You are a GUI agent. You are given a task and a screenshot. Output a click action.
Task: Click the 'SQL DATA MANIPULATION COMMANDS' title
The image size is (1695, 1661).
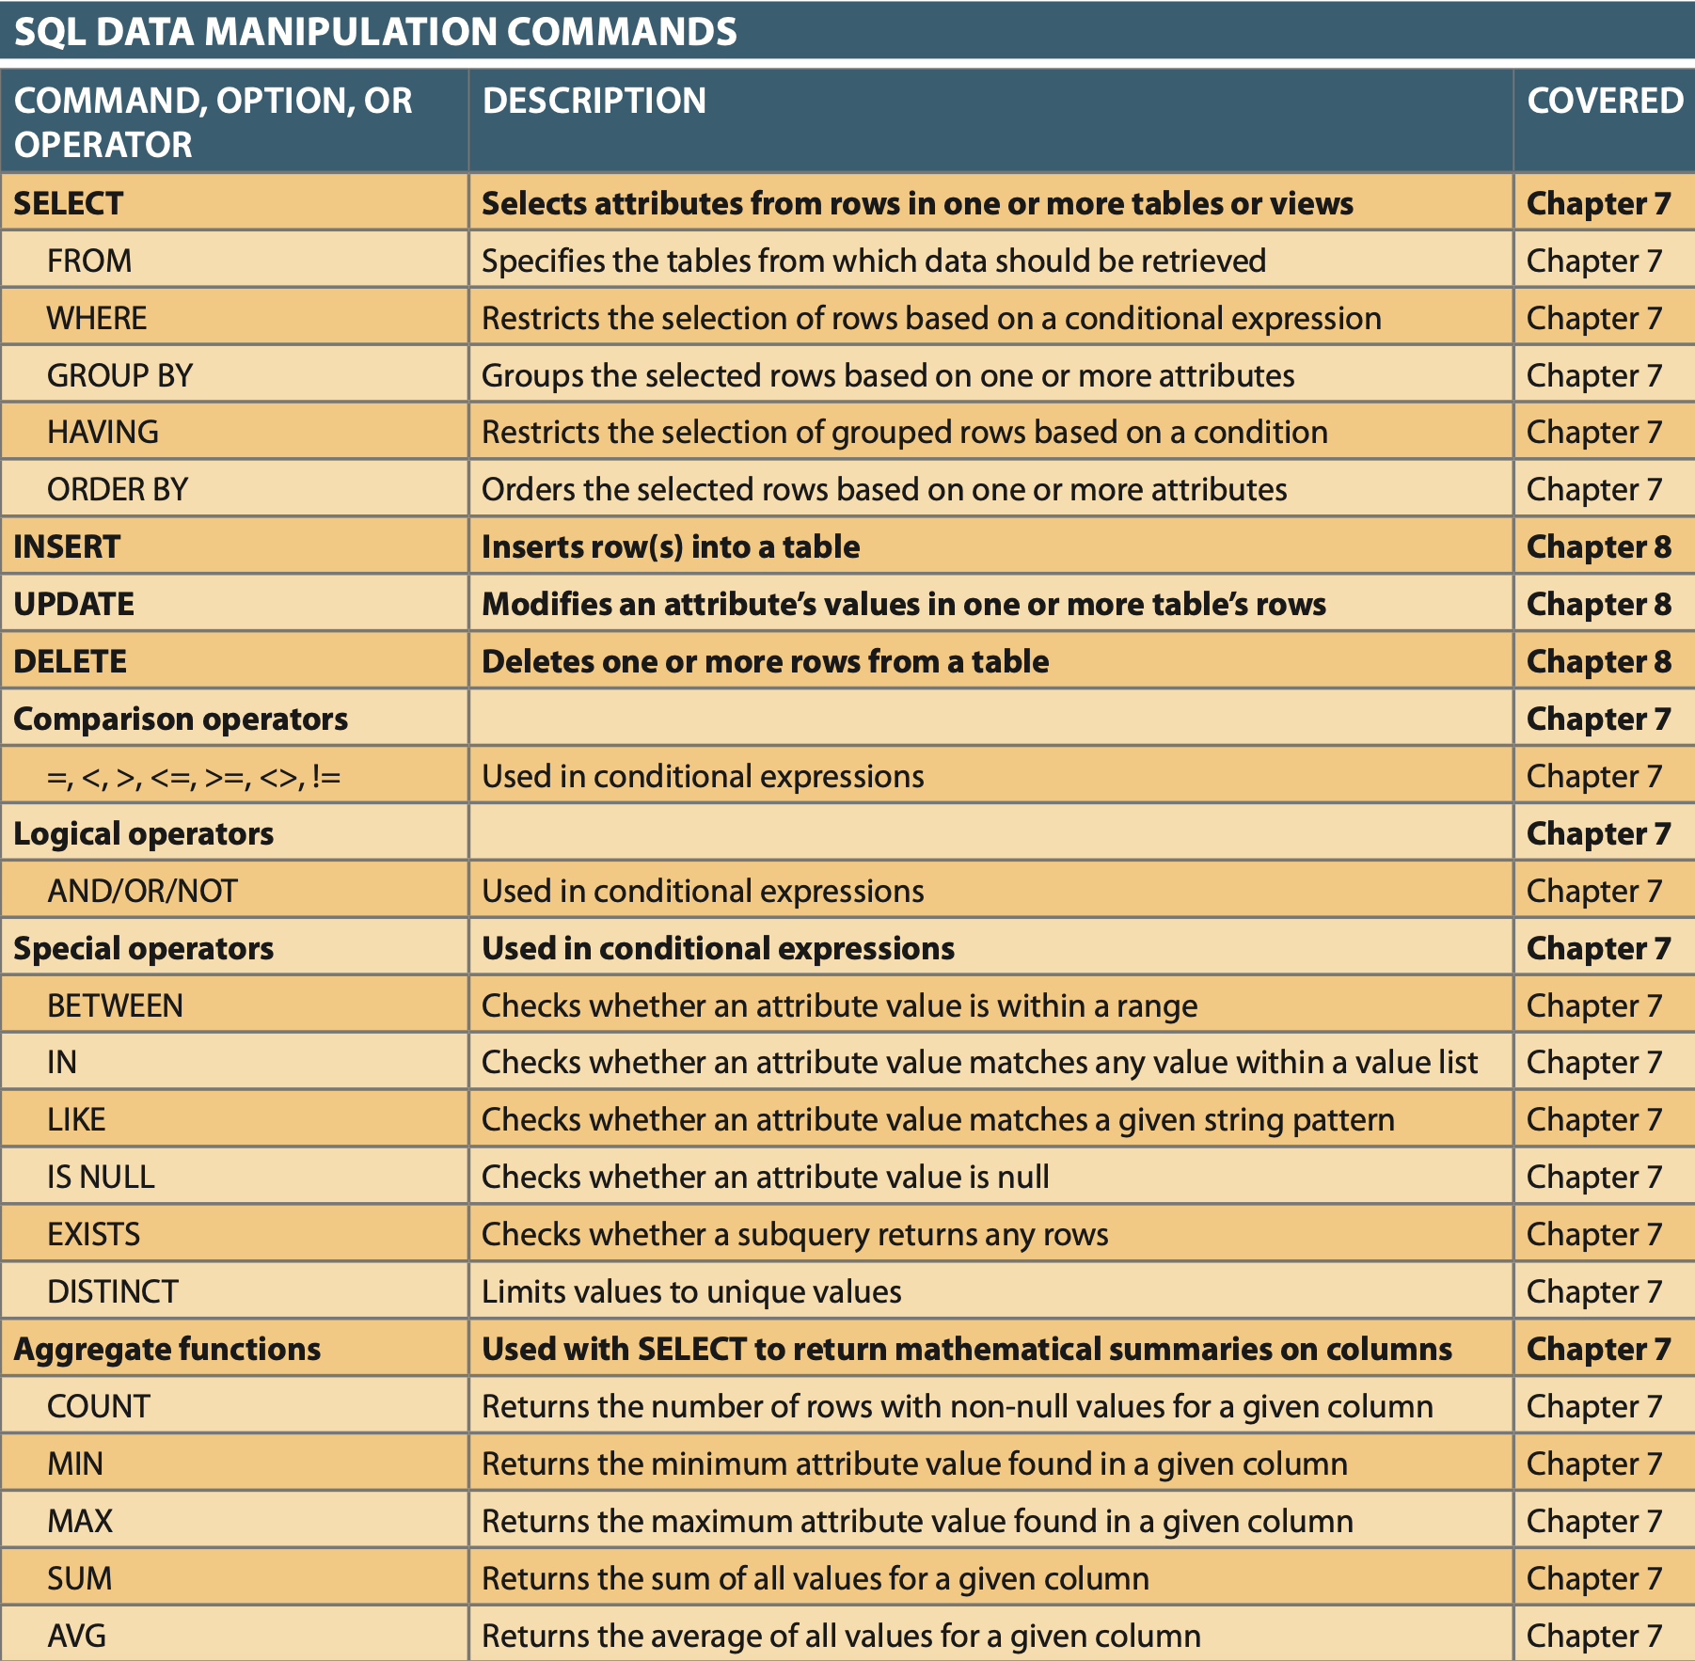375,32
